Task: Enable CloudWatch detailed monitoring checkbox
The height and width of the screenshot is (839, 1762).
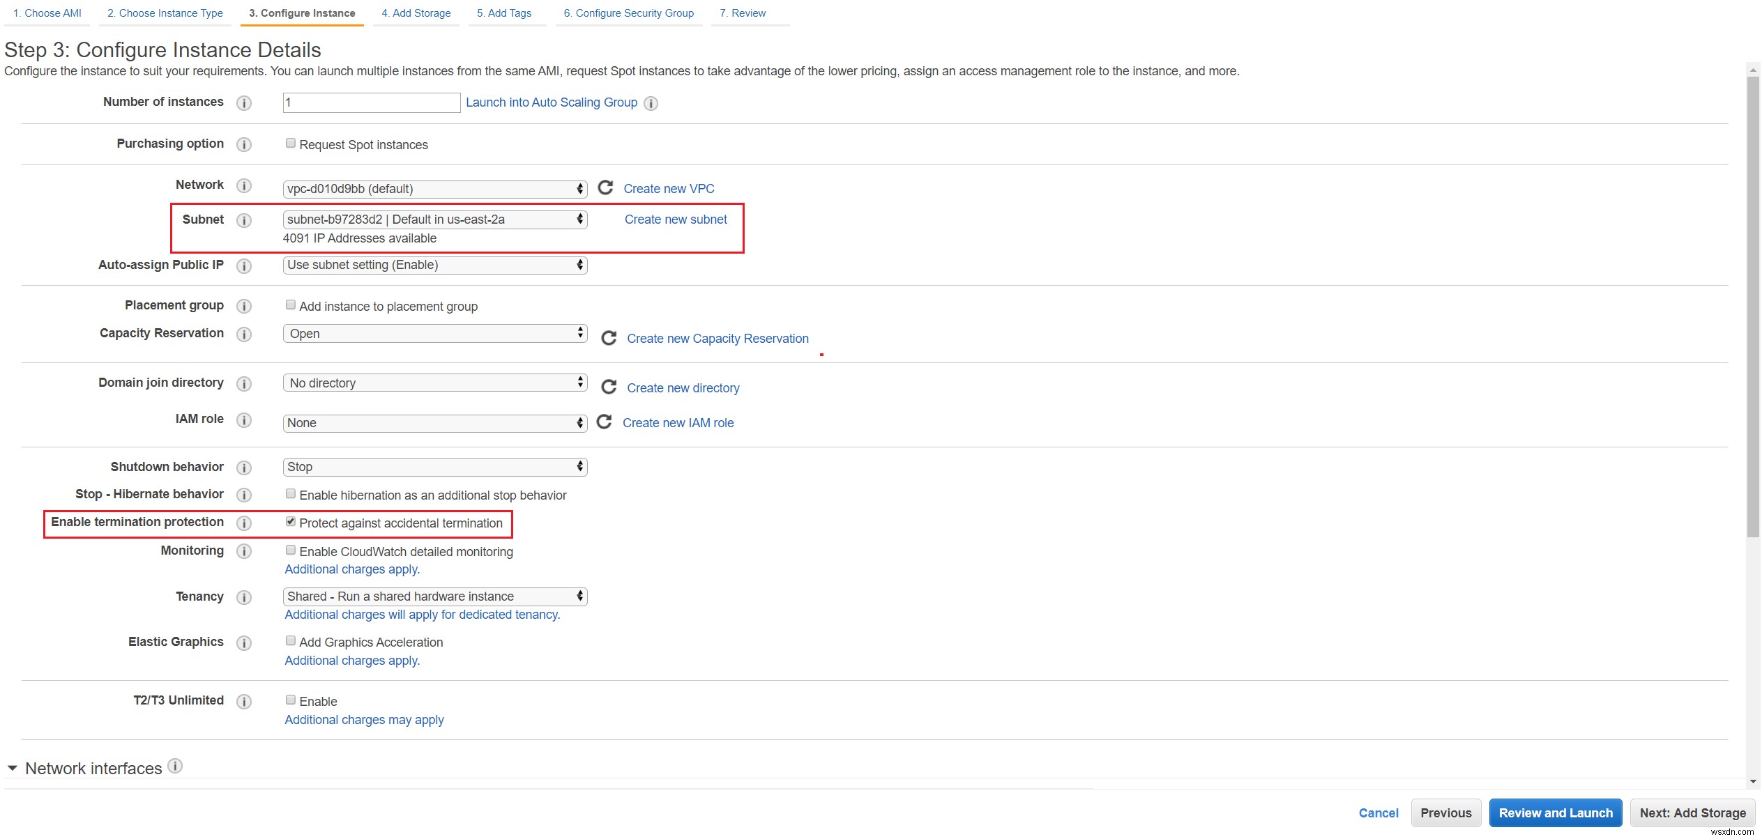Action: pos(289,551)
